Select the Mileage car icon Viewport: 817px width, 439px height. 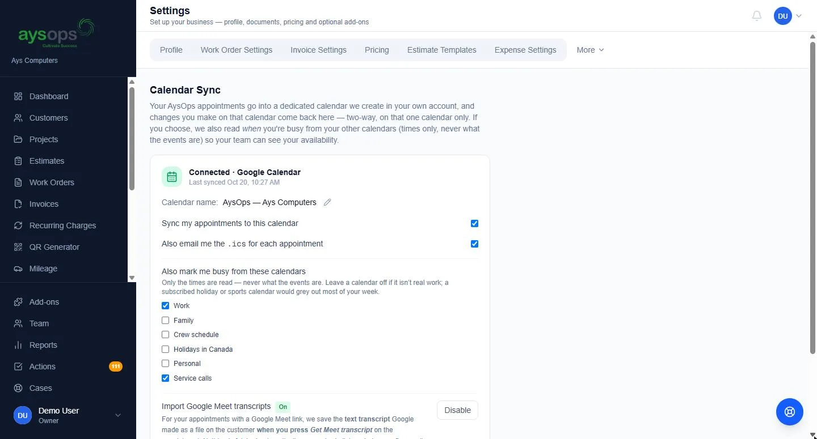tap(18, 268)
